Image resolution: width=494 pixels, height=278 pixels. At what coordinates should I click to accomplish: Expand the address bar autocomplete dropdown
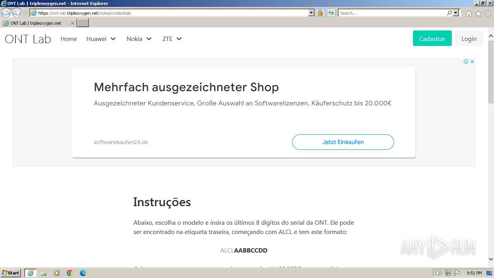311,13
